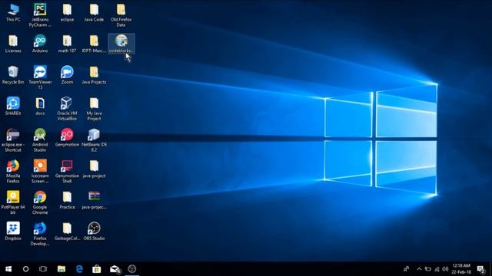Launch Genymotion shortcut
Image resolution: width=492 pixels, height=276 pixels.
pos(67,138)
